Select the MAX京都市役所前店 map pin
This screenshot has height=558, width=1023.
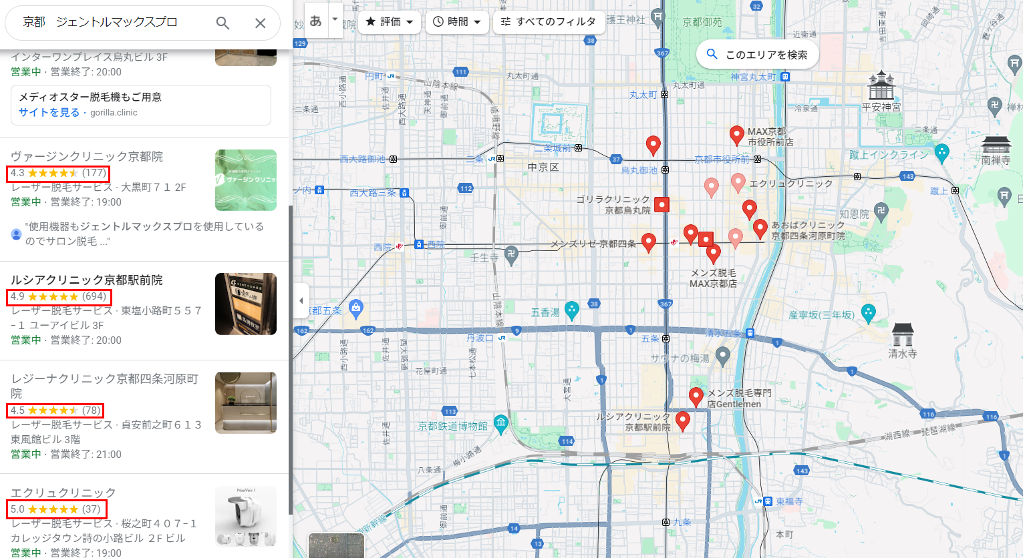pyautogui.click(x=736, y=135)
